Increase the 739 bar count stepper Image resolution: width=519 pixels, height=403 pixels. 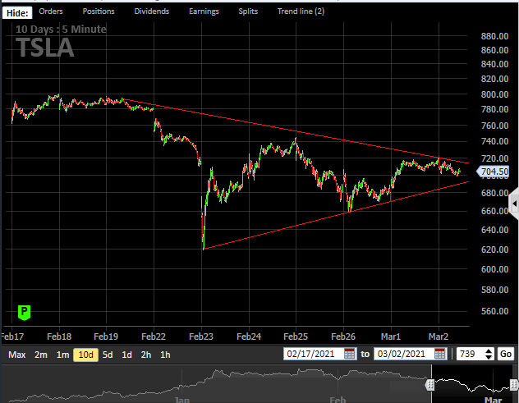pos(489,351)
